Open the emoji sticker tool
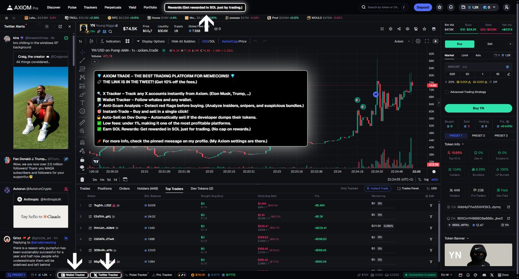The height and width of the screenshot is (279, 519). [x=82, y=111]
